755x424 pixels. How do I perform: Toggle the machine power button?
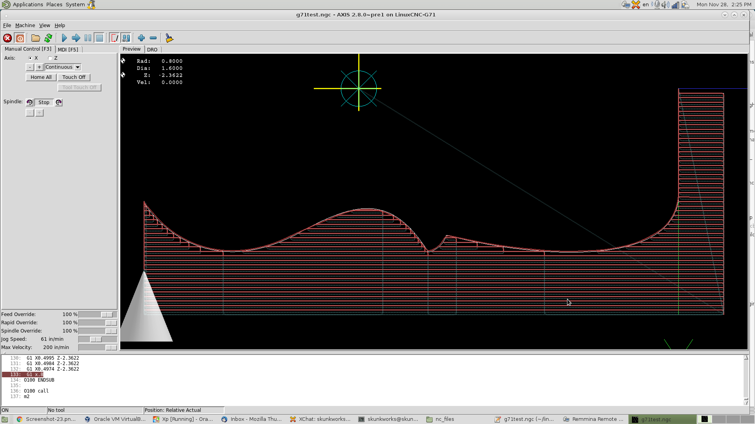coord(20,38)
